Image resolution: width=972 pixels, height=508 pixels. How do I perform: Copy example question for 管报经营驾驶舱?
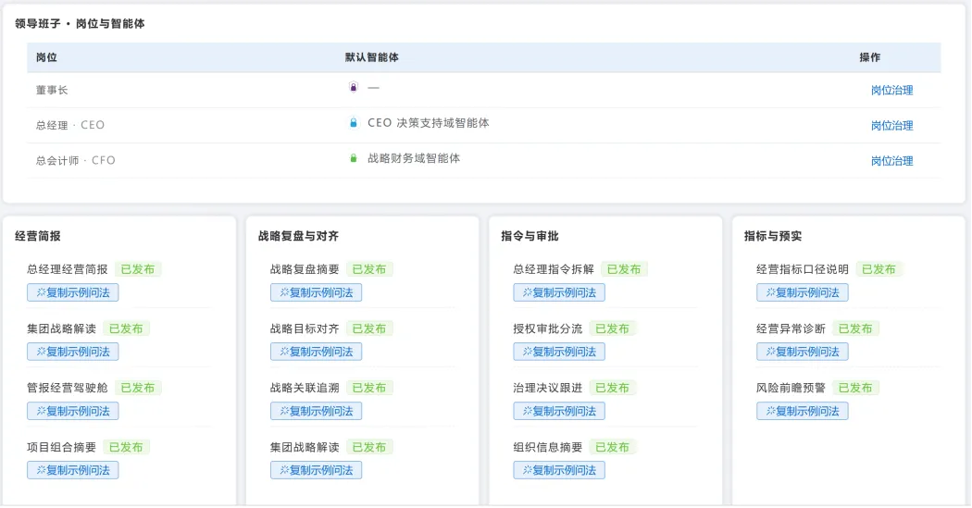[x=72, y=411]
